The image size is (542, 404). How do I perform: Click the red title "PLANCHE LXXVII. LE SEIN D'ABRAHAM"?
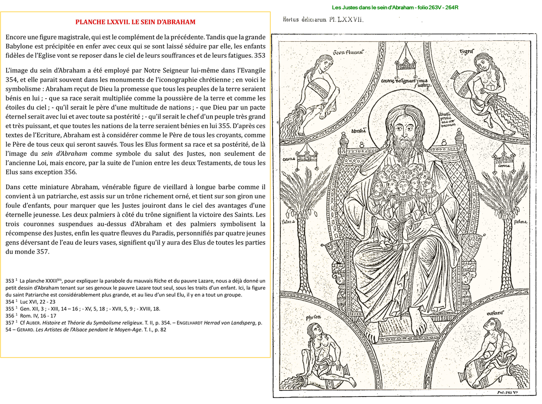[135, 22]
